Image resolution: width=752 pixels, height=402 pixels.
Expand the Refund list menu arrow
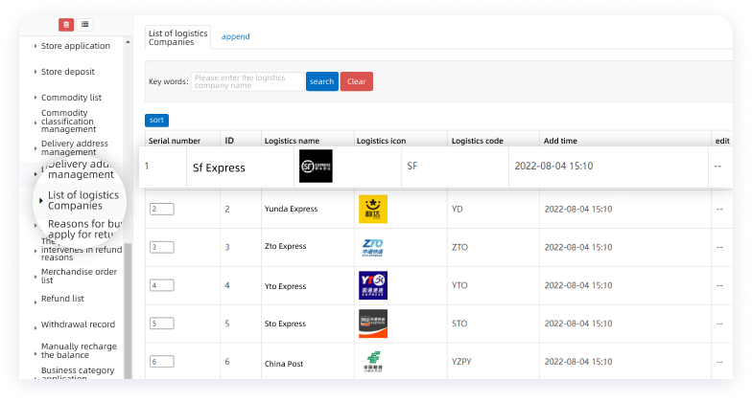(35, 302)
